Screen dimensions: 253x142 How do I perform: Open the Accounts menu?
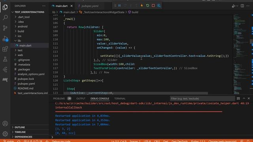(x=5, y=123)
